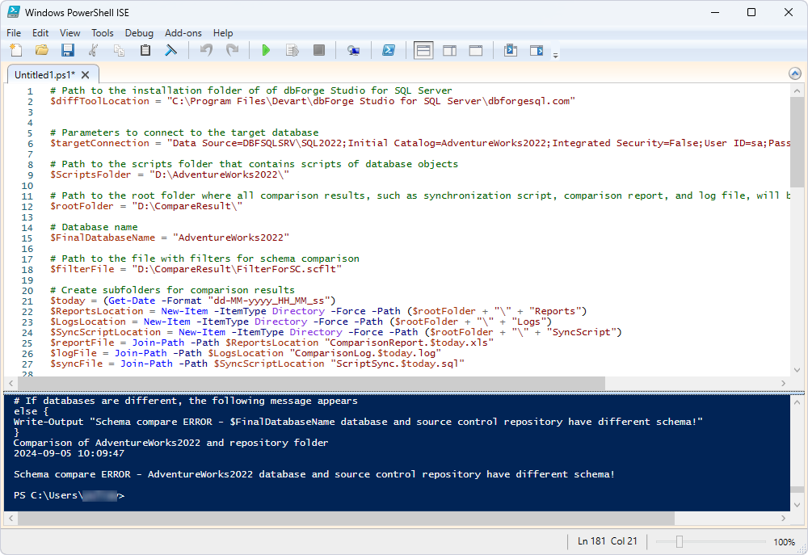Viewport: 808px width, 555px height.
Task: Launch PowerShell.exe from the blue console icon
Action: (389, 51)
